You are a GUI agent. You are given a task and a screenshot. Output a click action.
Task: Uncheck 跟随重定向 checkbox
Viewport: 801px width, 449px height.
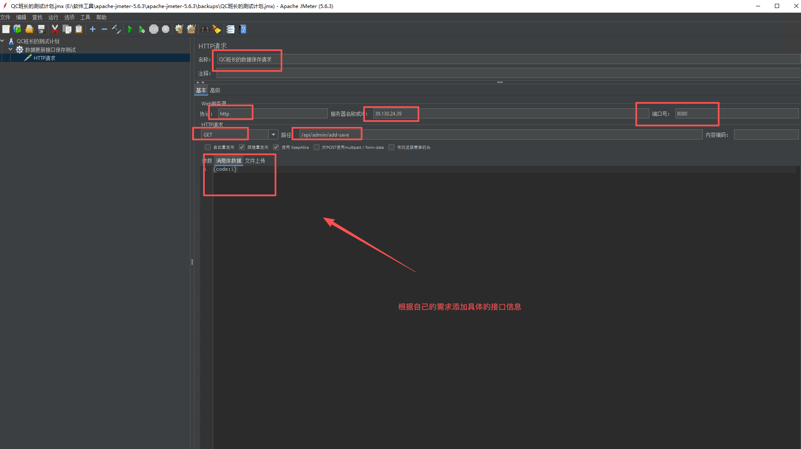(242, 147)
